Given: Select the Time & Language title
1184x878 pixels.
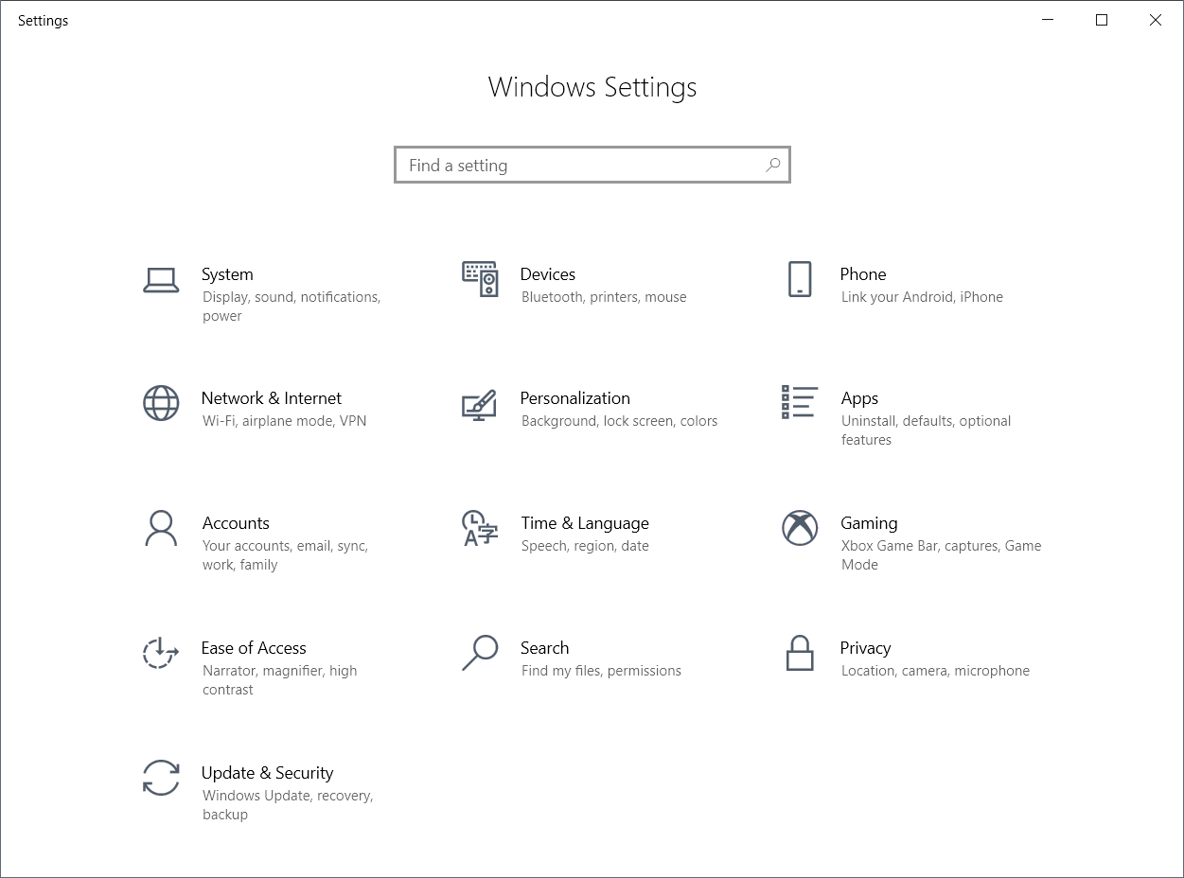Looking at the screenshot, I should pyautogui.click(x=585, y=523).
